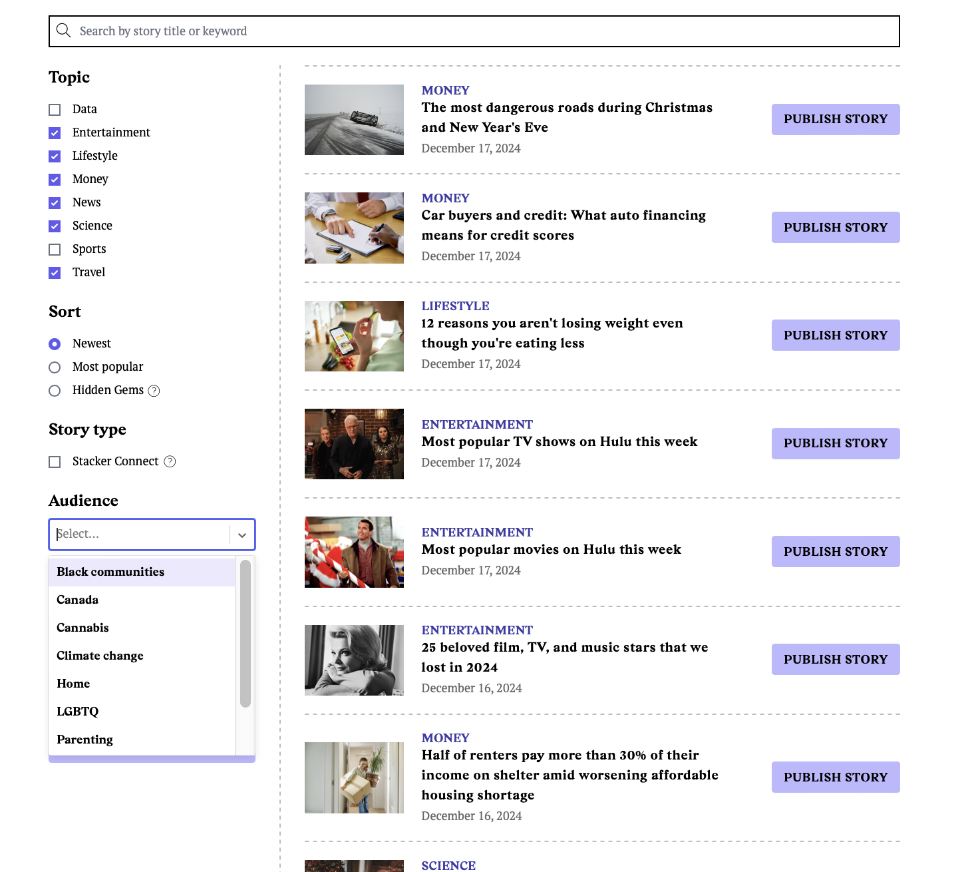Uncheck the Money topic checkbox
Screen dimensions: 974x872
55,180
